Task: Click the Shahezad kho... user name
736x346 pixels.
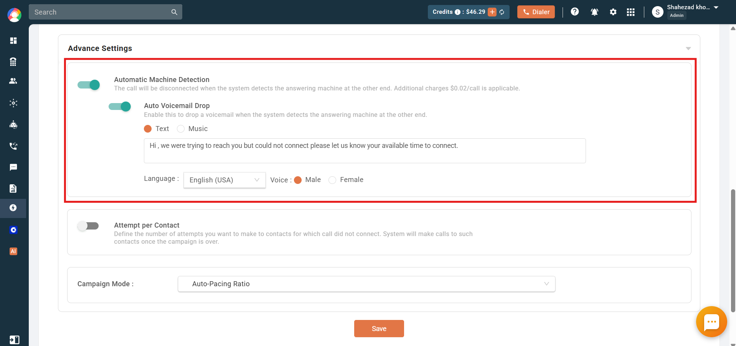Action: 688,7
